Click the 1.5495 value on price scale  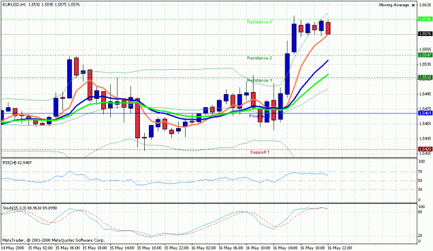(x=425, y=94)
